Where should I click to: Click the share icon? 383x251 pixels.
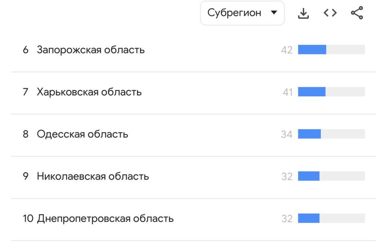coord(357,13)
